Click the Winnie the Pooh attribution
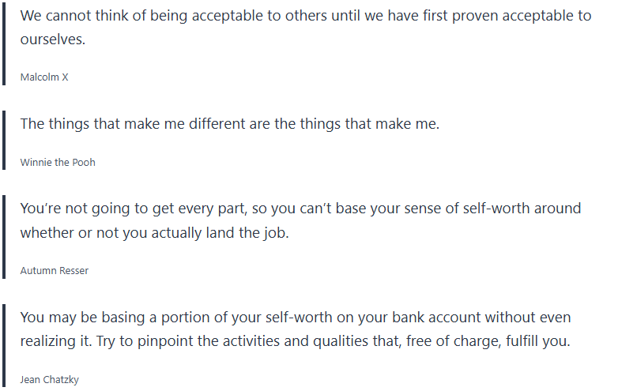This screenshot has height=391, width=637. (x=58, y=162)
